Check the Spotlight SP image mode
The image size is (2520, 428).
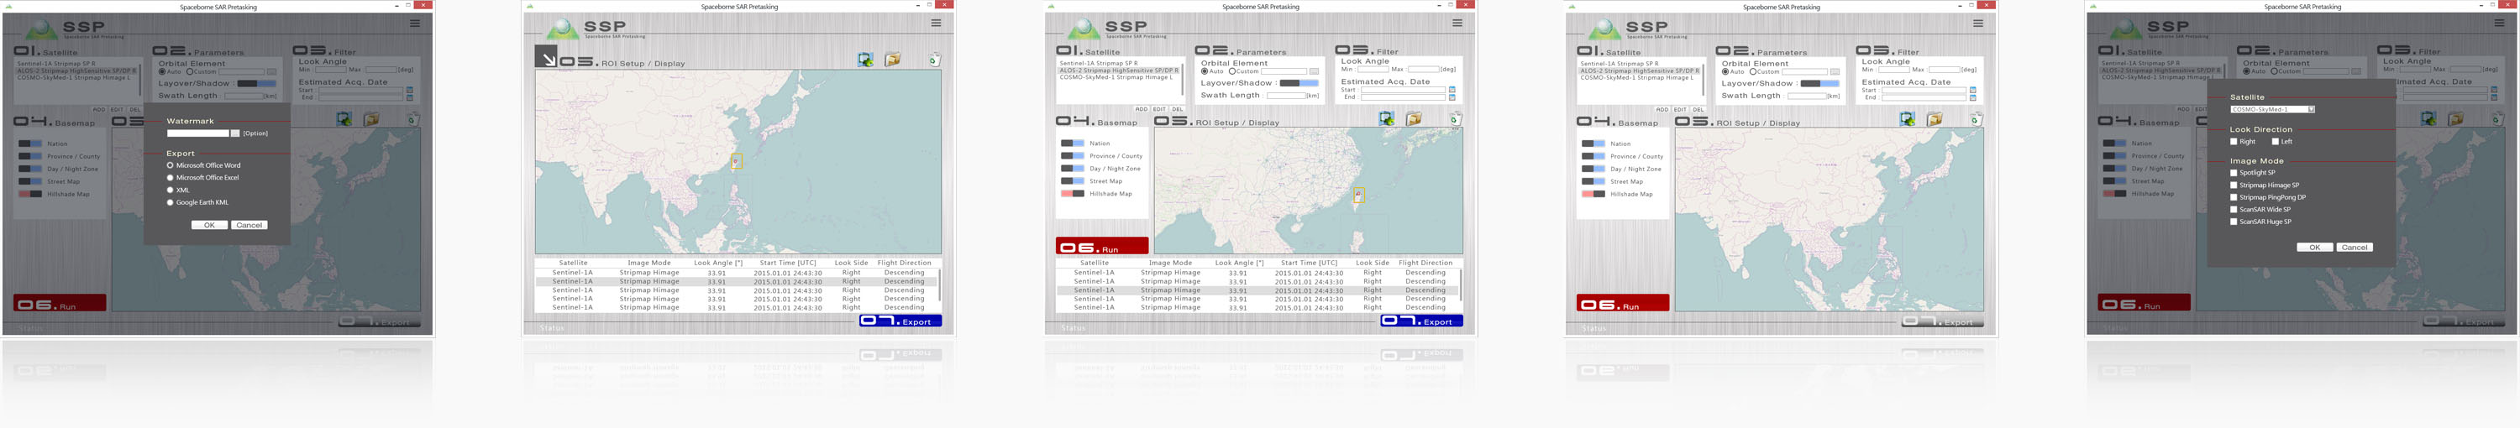pos(2234,173)
